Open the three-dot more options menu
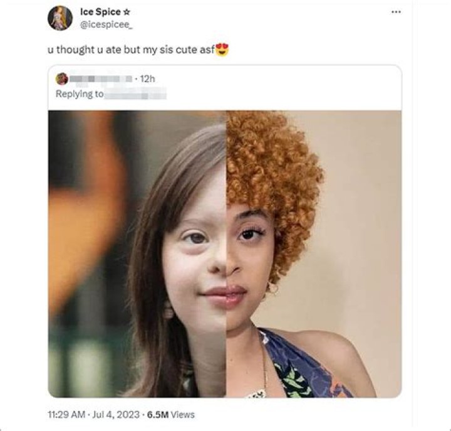The height and width of the screenshot is (431, 451). click(x=395, y=12)
